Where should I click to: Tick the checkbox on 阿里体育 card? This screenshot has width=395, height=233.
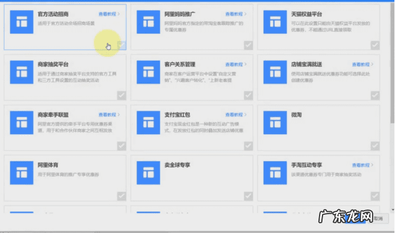tap(122, 196)
